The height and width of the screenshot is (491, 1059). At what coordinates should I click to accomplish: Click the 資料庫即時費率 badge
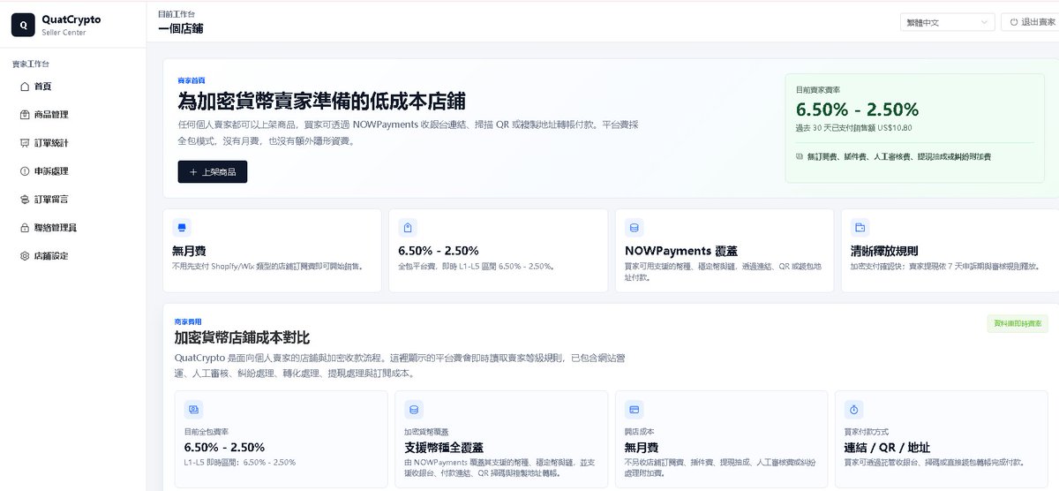pos(1017,323)
